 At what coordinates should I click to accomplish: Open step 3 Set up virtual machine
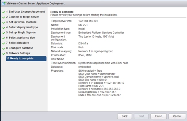pos(21,22)
